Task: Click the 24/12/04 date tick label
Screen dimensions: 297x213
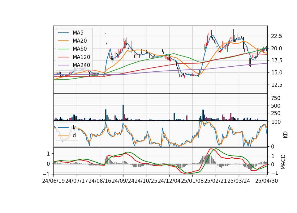Action: coord(169,181)
